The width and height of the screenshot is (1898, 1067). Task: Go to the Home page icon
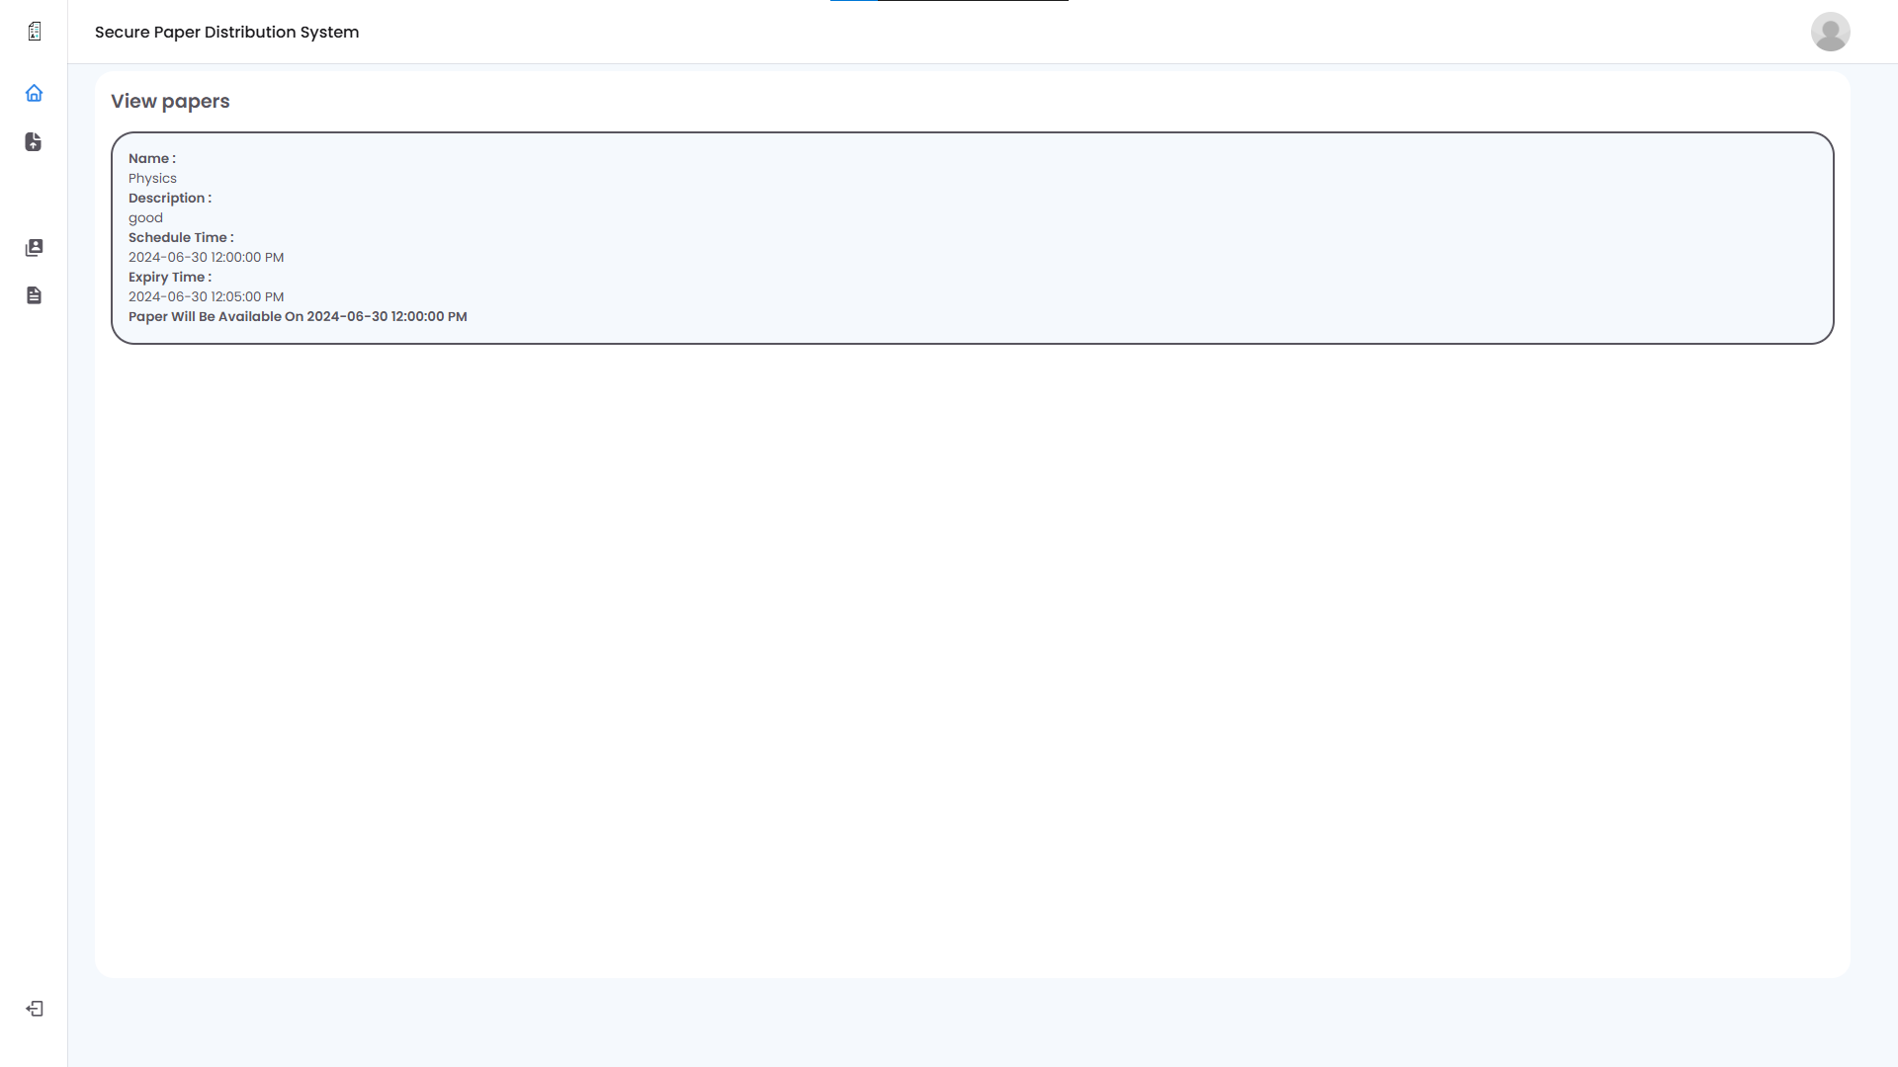click(x=35, y=93)
